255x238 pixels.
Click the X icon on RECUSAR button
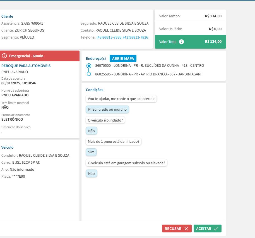click(x=186, y=229)
